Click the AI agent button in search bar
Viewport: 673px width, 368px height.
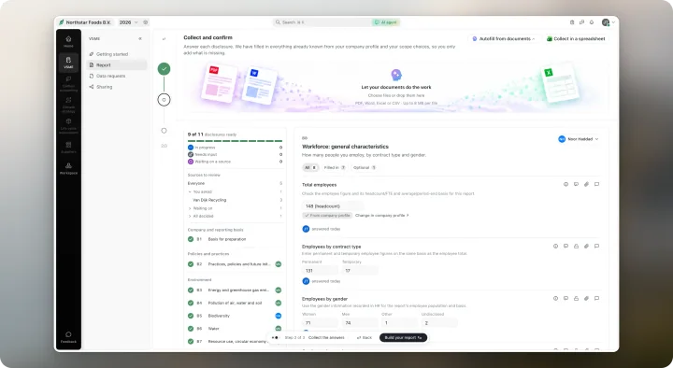click(386, 22)
